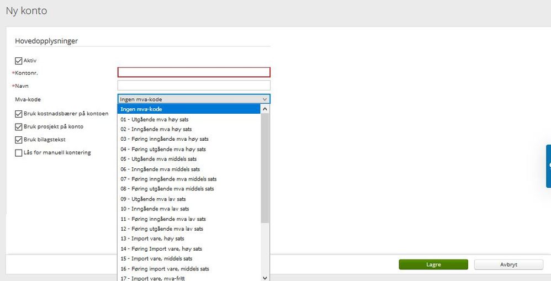Image resolution: width=551 pixels, height=281 pixels.
Task: Select 15 - Import vare, middels sats
Action: (189, 259)
